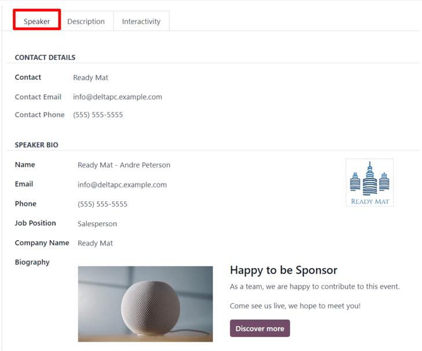This screenshot has height=351, width=422.
Task: Open the Speaker tab
Action: tap(37, 21)
